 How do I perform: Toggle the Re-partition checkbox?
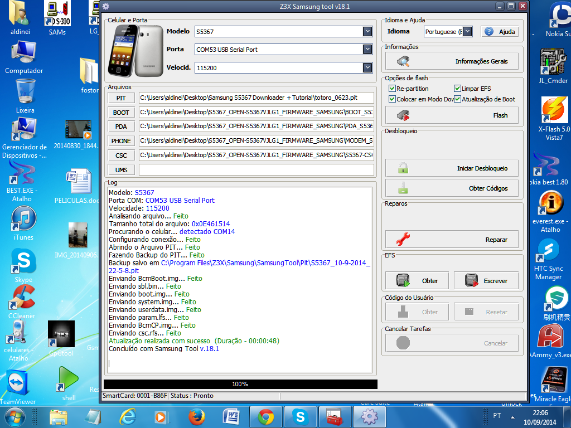point(392,89)
